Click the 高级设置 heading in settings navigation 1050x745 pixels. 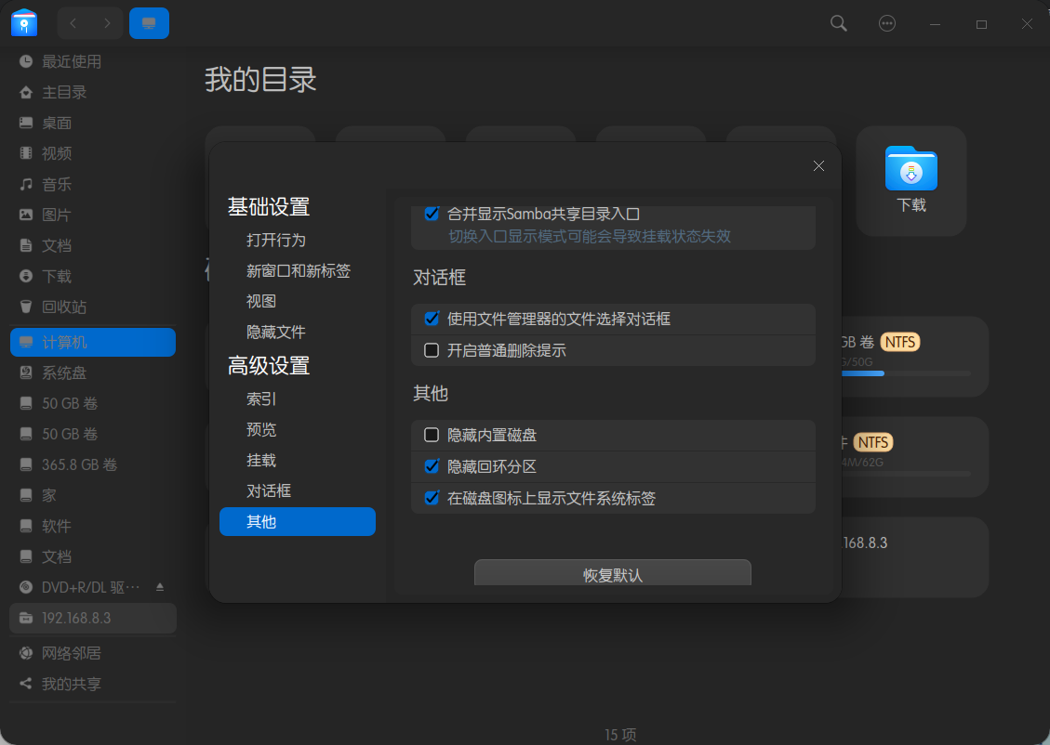(x=269, y=366)
